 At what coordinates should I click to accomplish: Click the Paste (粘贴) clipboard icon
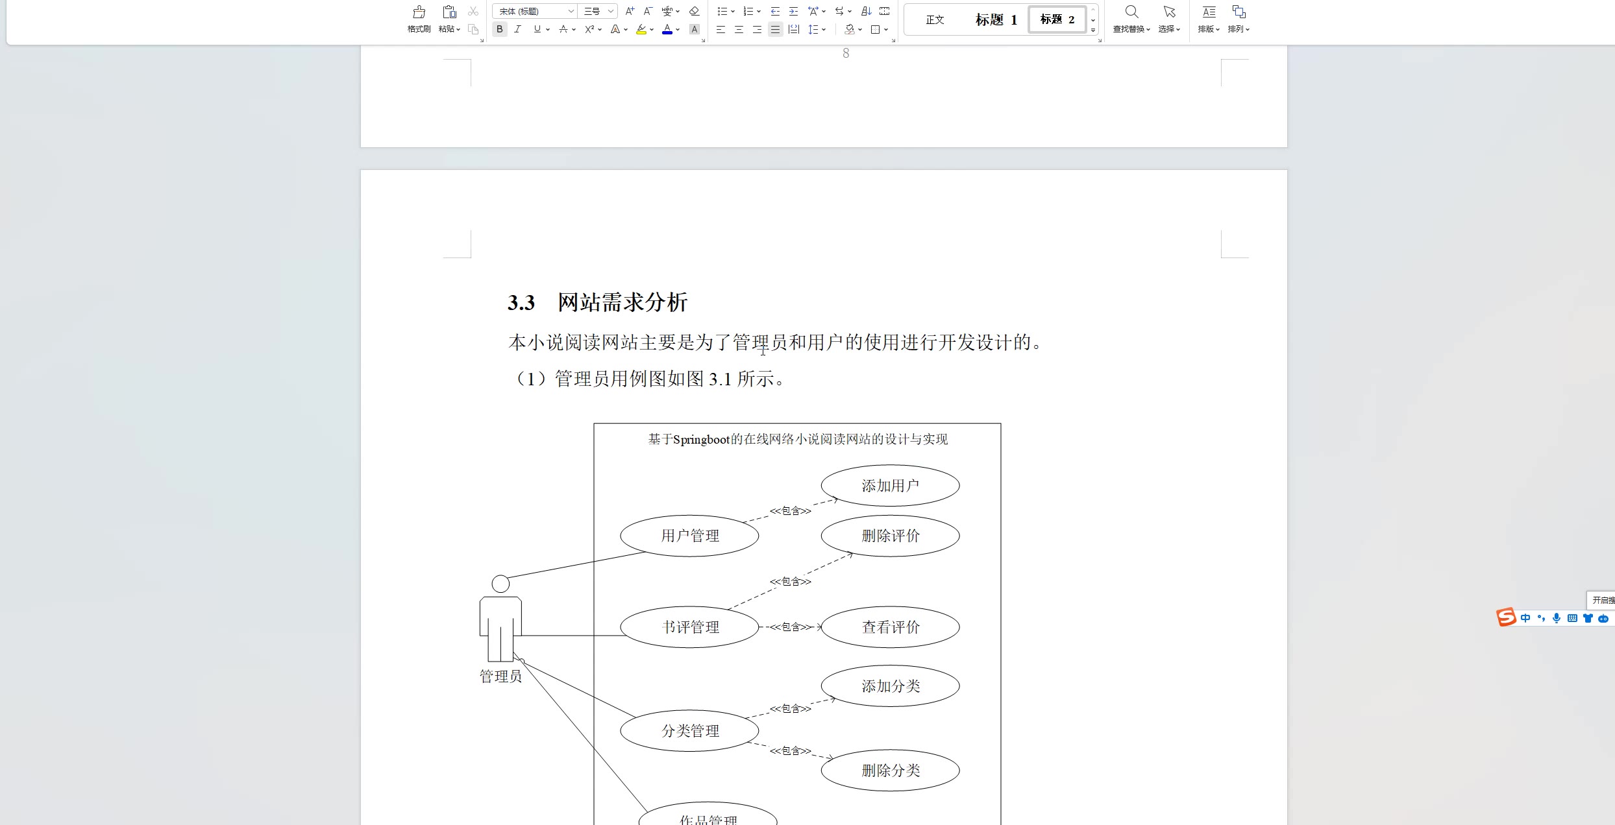point(449,12)
